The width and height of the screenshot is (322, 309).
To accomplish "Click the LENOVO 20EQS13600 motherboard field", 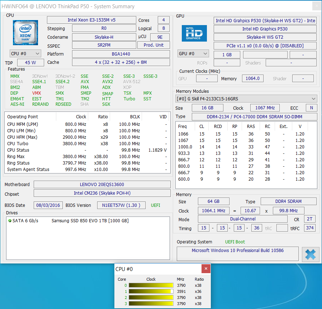I will pos(102,184).
